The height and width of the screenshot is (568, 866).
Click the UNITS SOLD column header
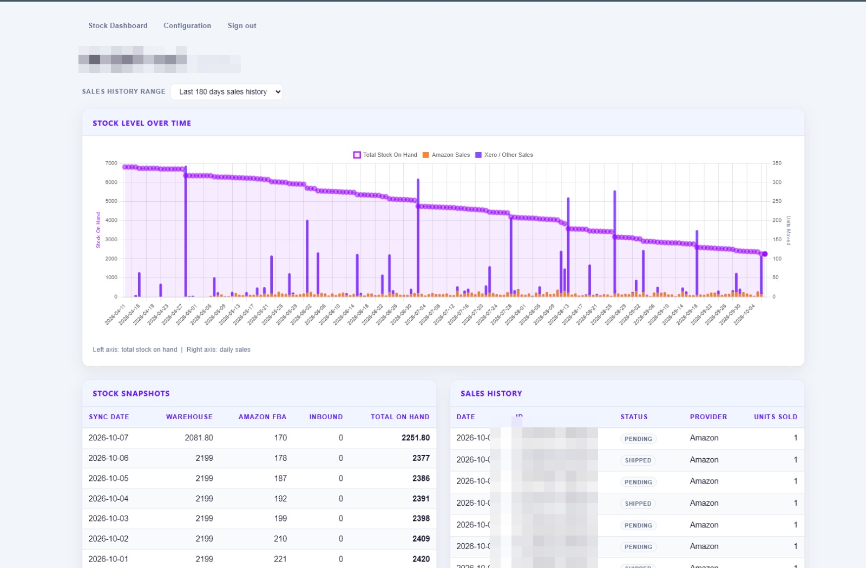pyautogui.click(x=776, y=417)
